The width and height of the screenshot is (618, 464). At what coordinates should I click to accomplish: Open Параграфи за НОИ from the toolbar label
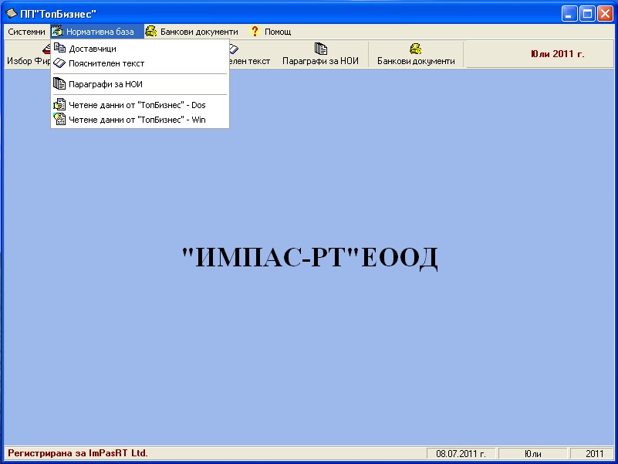coord(320,61)
